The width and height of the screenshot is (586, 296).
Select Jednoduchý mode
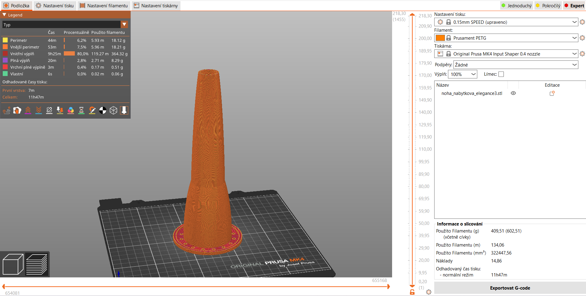517,5
